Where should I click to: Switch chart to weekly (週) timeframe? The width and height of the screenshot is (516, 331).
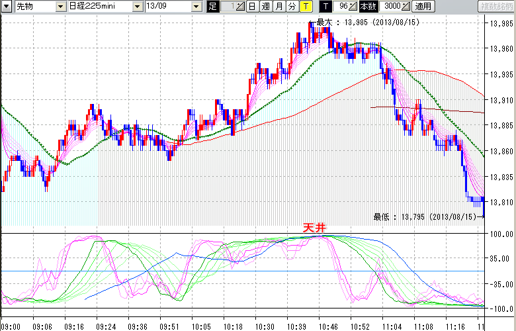click(265, 7)
